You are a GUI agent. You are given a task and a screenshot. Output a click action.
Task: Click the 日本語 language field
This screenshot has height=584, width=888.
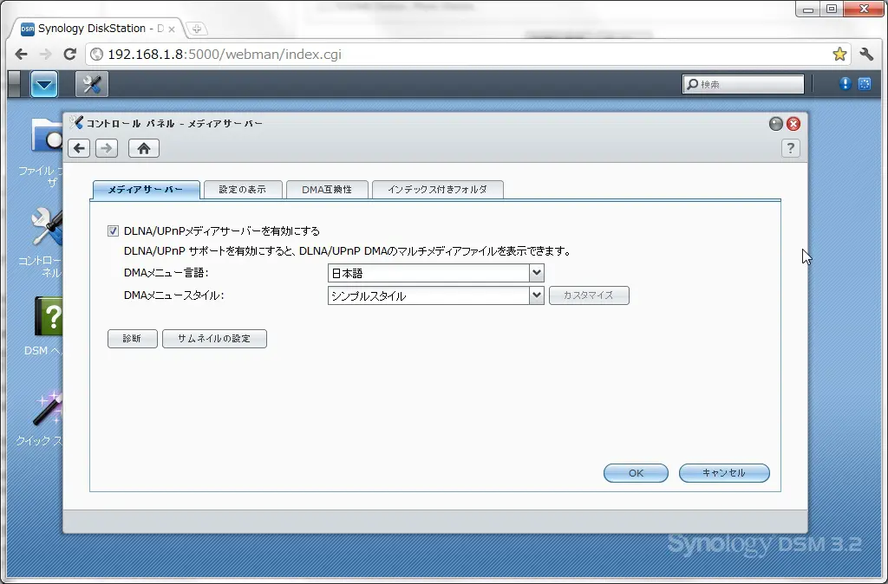(x=428, y=273)
